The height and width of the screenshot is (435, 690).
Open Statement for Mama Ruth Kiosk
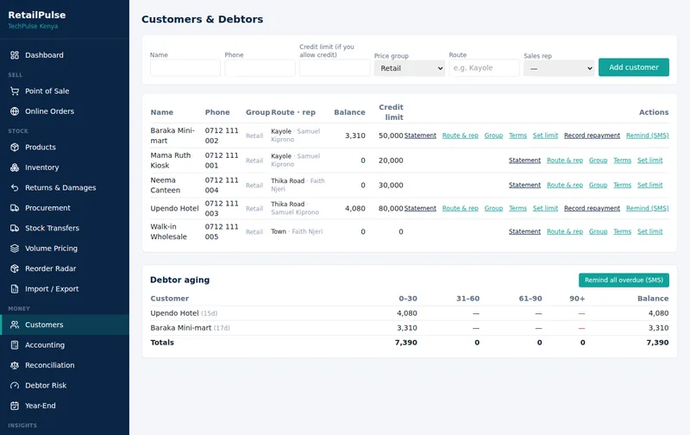(524, 161)
